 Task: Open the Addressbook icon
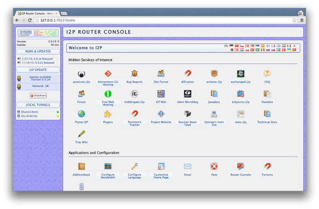81,166
